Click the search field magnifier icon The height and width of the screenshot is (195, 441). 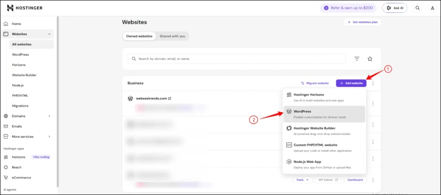134,59
